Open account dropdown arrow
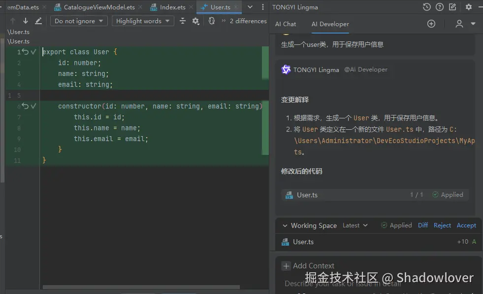This screenshot has width=483, height=294. (473, 24)
